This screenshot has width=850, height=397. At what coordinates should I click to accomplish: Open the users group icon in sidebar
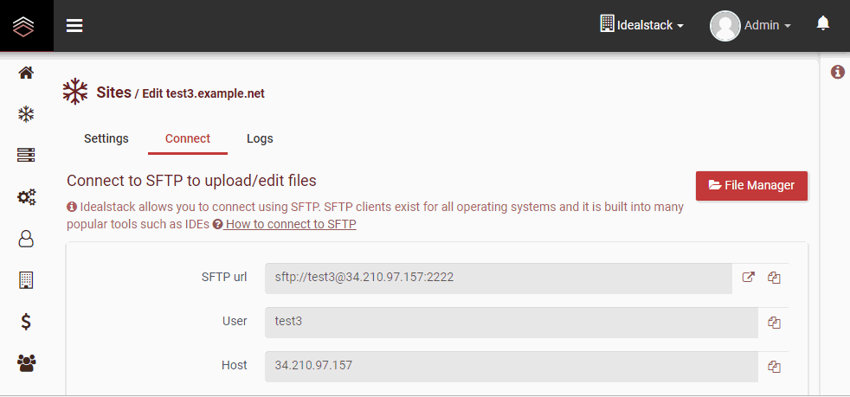coord(26,362)
